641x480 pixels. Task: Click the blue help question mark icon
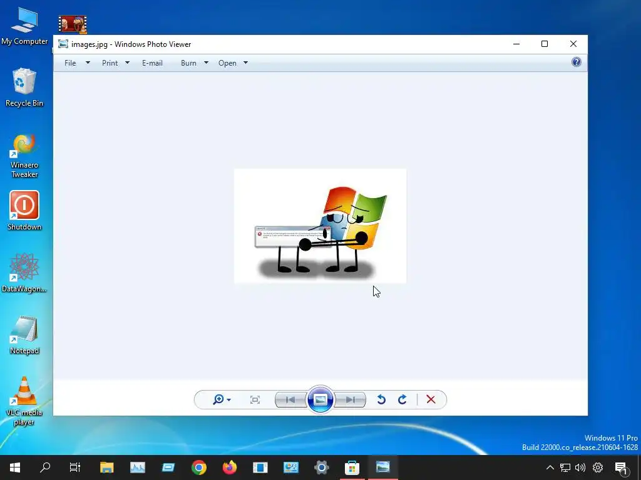[576, 62]
